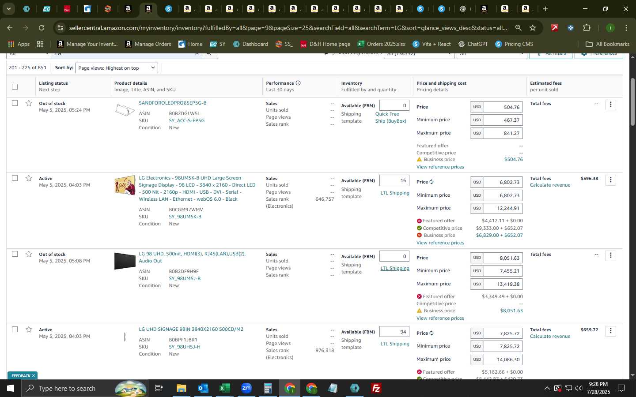
Task: Star the SANDFOROLEDPRO65EP5G-B listing as favorite
Action: tap(29, 103)
